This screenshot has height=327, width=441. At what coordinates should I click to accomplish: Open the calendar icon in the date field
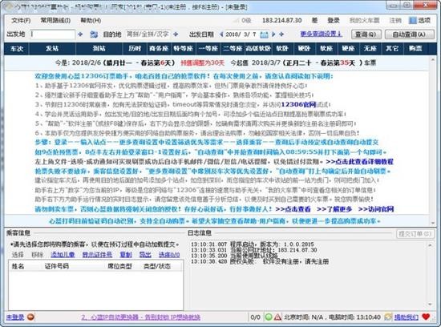pos(264,34)
